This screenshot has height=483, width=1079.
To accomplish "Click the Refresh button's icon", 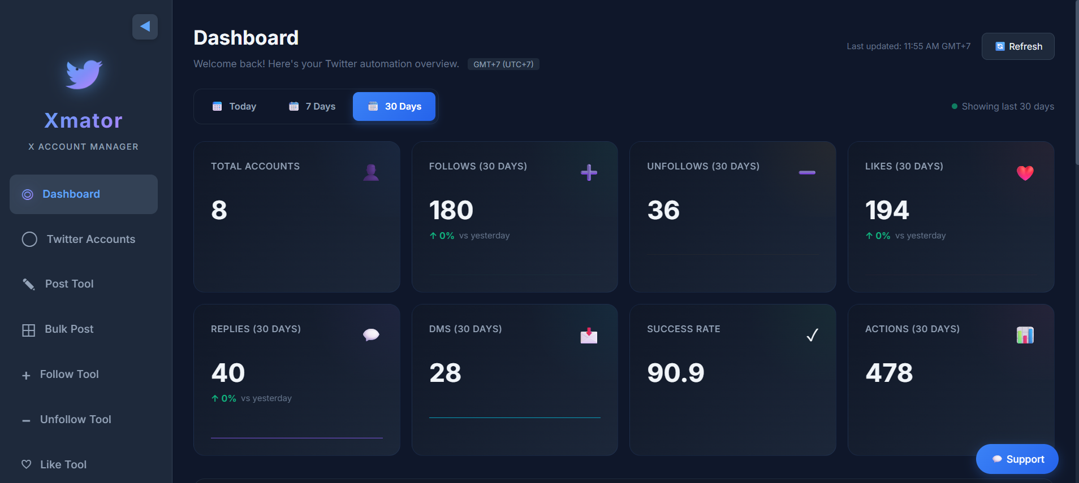I will tap(1000, 46).
